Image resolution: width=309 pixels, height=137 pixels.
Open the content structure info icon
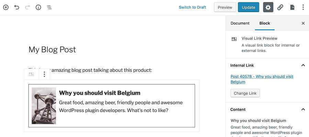(38, 7)
